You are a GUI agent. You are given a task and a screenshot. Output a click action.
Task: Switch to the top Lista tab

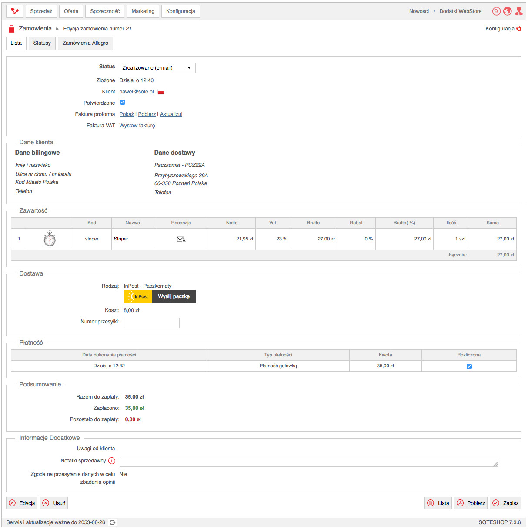click(x=16, y=43)
